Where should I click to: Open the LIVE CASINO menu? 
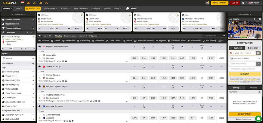coord(81,9)
